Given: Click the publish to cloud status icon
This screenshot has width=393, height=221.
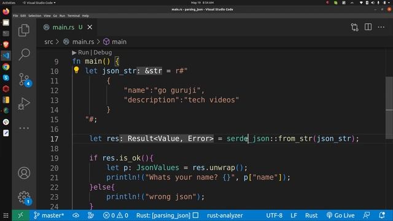Looking at the screenshot, I should (x=76, y=215).
